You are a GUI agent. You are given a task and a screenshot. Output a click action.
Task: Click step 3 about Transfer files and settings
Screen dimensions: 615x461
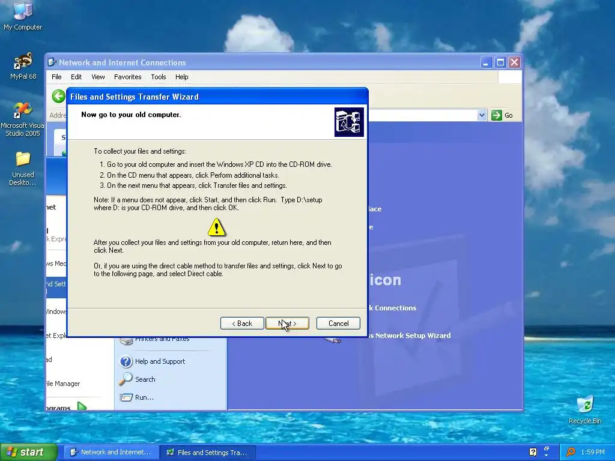(193, 185)
